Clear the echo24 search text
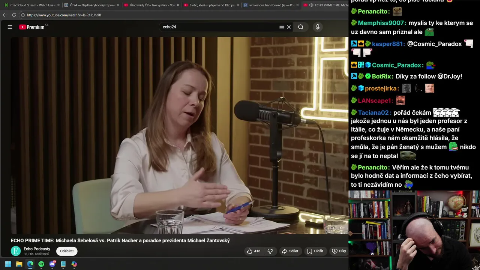This screenshot has width=480, height=270. pyautogui.click(x=289, y=27)
